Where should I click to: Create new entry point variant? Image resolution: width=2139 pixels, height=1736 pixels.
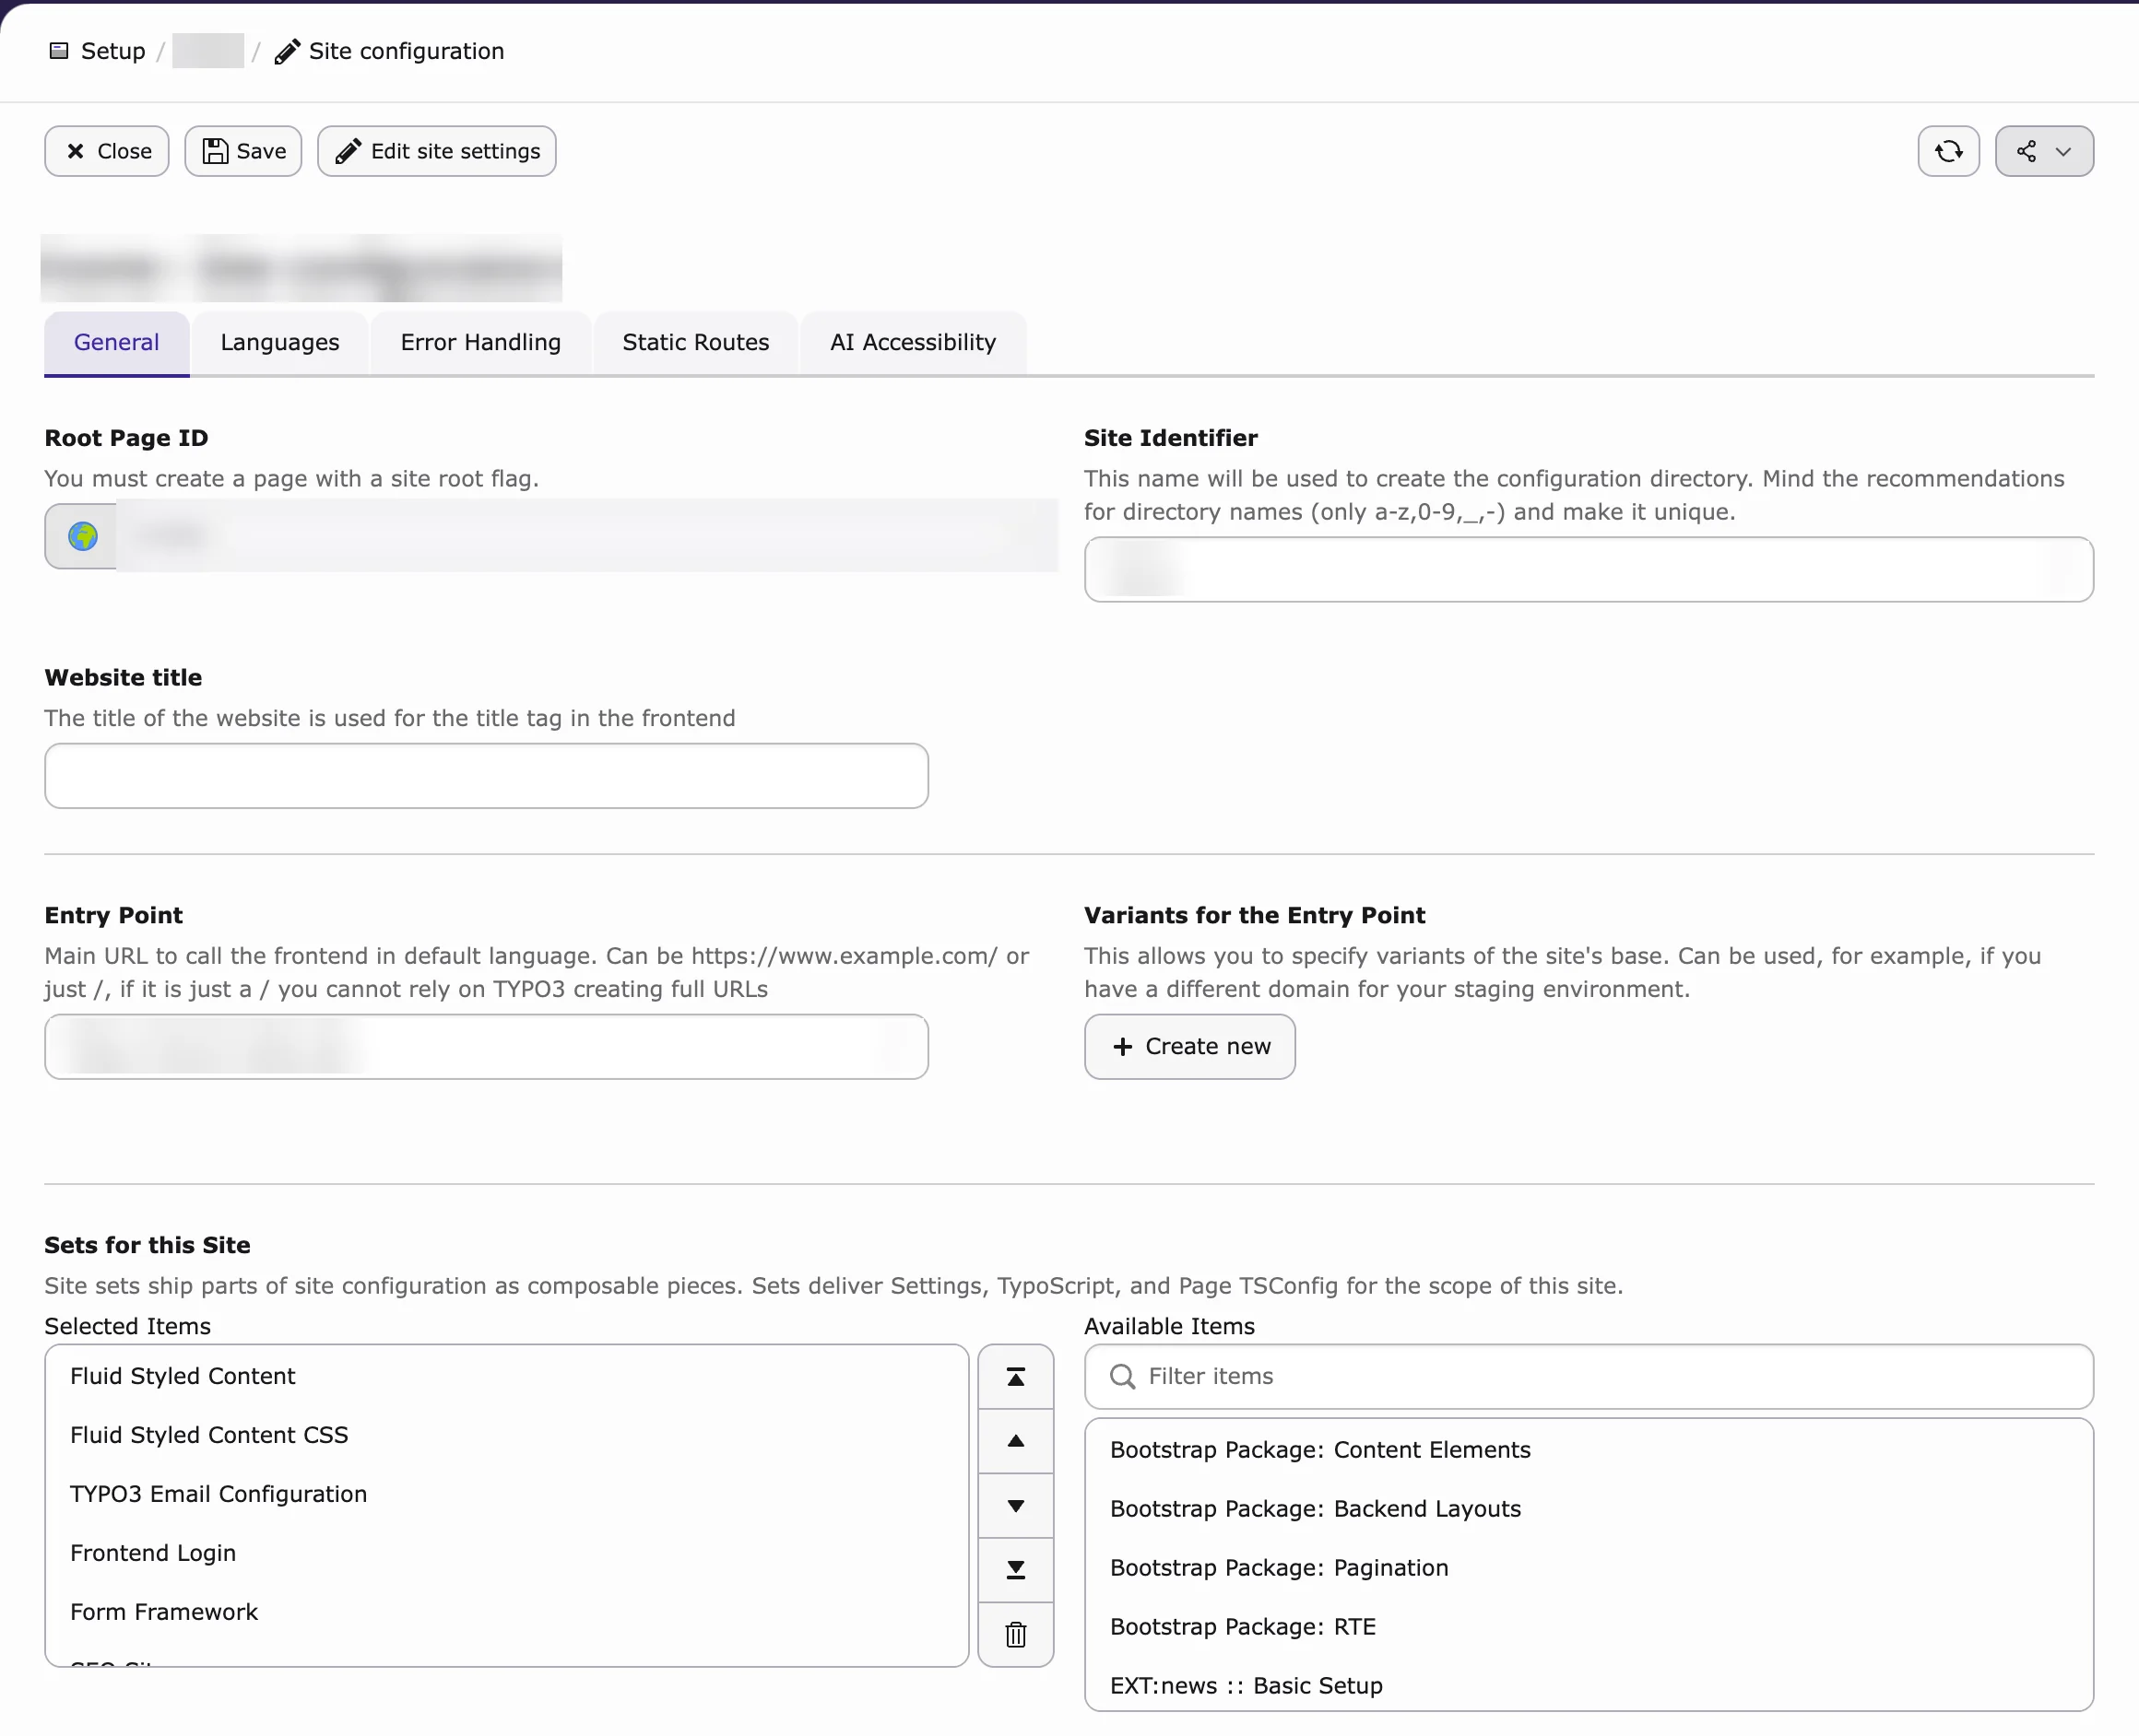click(1189, 1047)
